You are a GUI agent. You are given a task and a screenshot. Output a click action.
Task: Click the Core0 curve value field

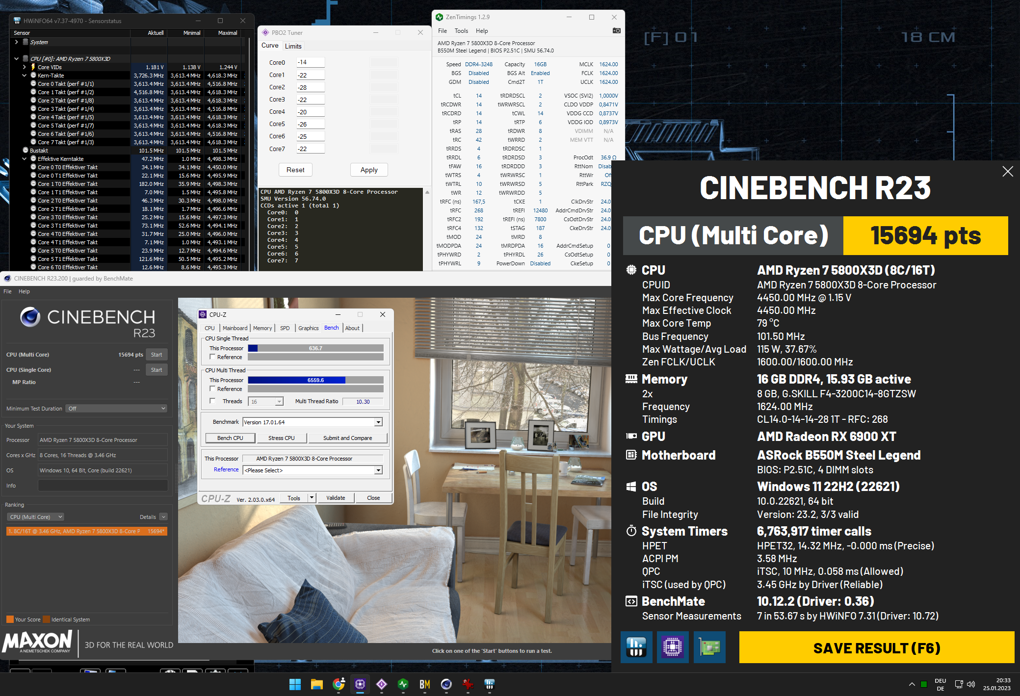coord(310,62)
